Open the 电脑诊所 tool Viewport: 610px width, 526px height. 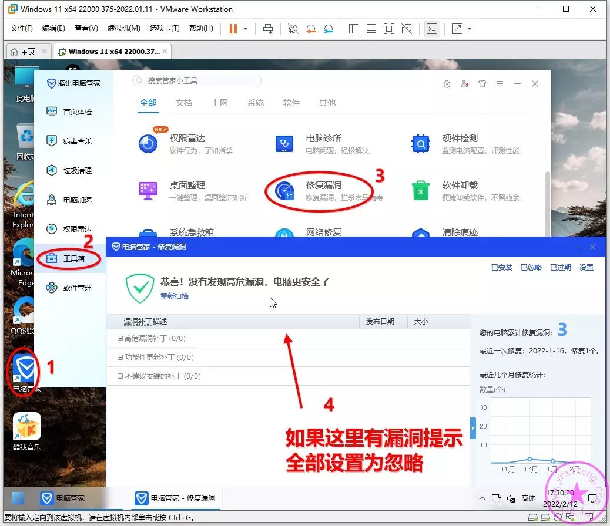tap(284, 143)
